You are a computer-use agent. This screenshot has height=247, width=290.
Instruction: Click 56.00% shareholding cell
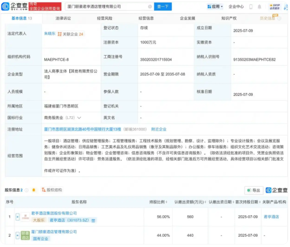tap(163, 217)
